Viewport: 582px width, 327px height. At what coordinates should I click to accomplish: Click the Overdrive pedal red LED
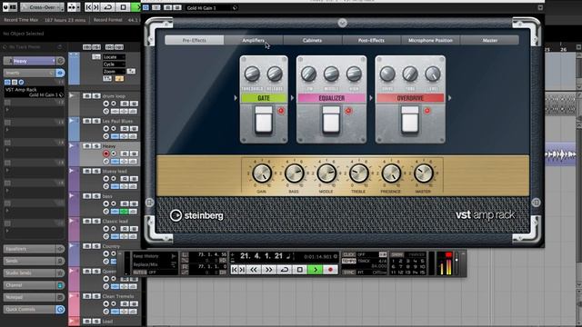(427, 111)
